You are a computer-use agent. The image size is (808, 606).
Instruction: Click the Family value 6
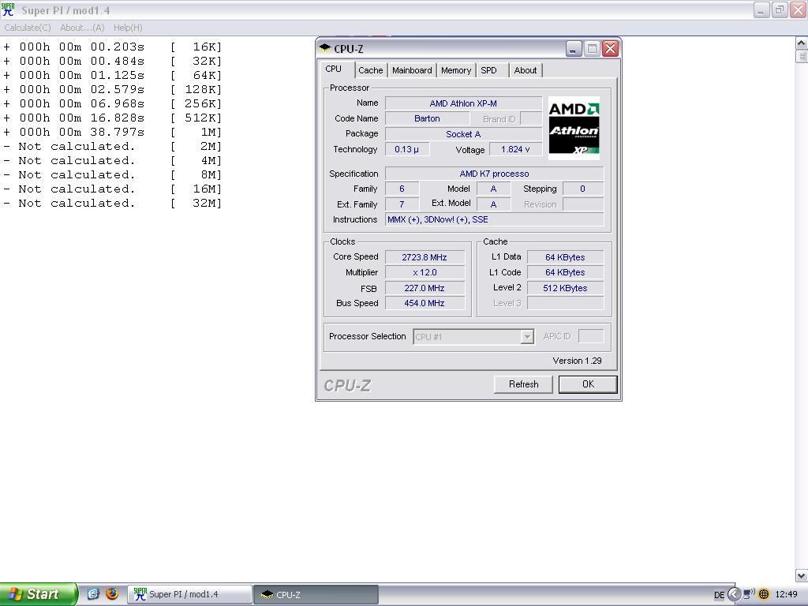click(402, 189)
